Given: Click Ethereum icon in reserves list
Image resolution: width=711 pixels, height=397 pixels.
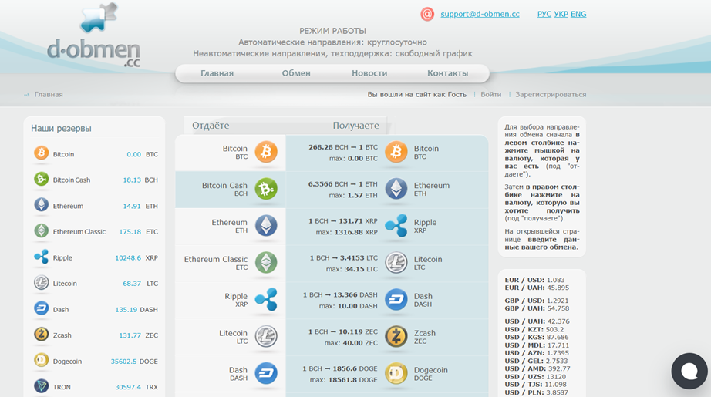Looking at the screenshot, I should point(42,205).
